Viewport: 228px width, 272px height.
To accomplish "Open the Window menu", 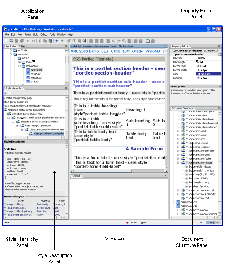I will point(61,35).
